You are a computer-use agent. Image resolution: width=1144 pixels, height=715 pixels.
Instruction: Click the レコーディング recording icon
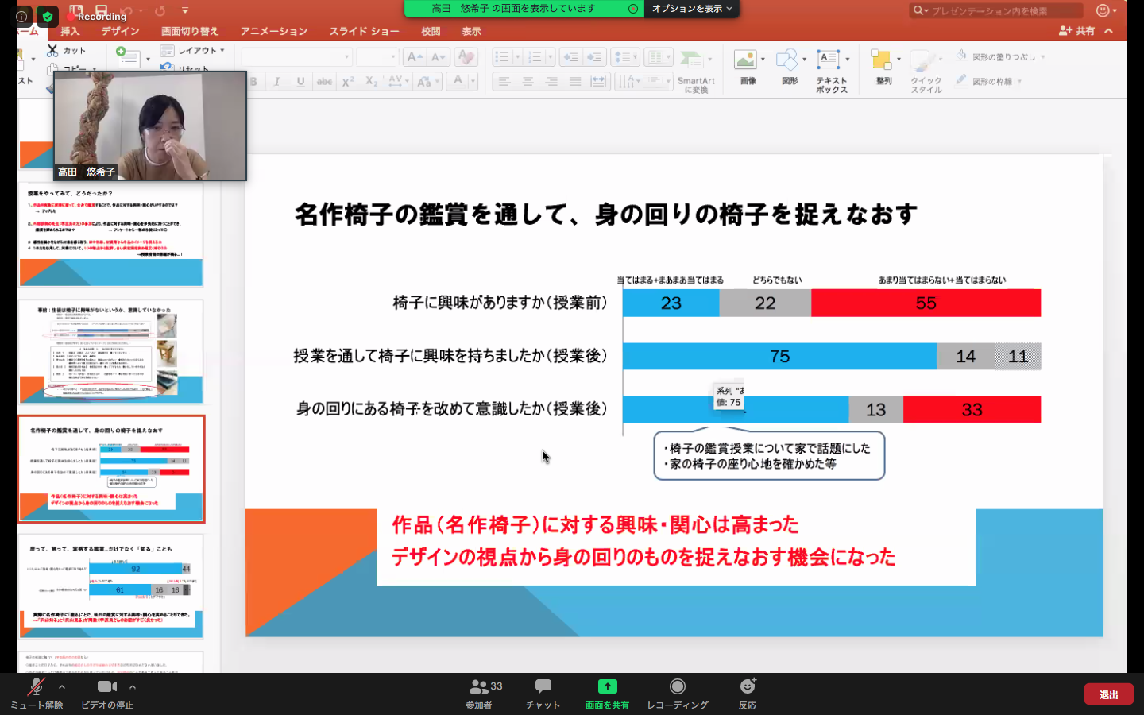click(677, 687)
